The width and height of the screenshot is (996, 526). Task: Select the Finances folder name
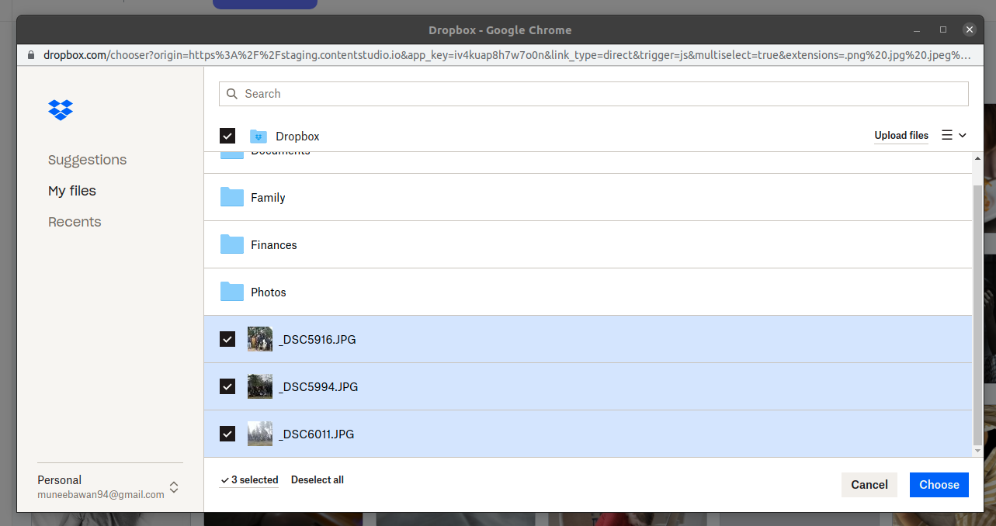(x=274, y=245)
